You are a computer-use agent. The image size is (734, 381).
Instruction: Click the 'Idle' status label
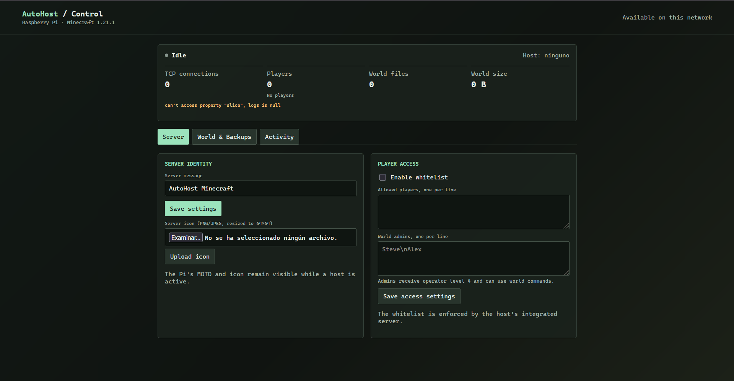pyautogui.click(x=179, y=55)
